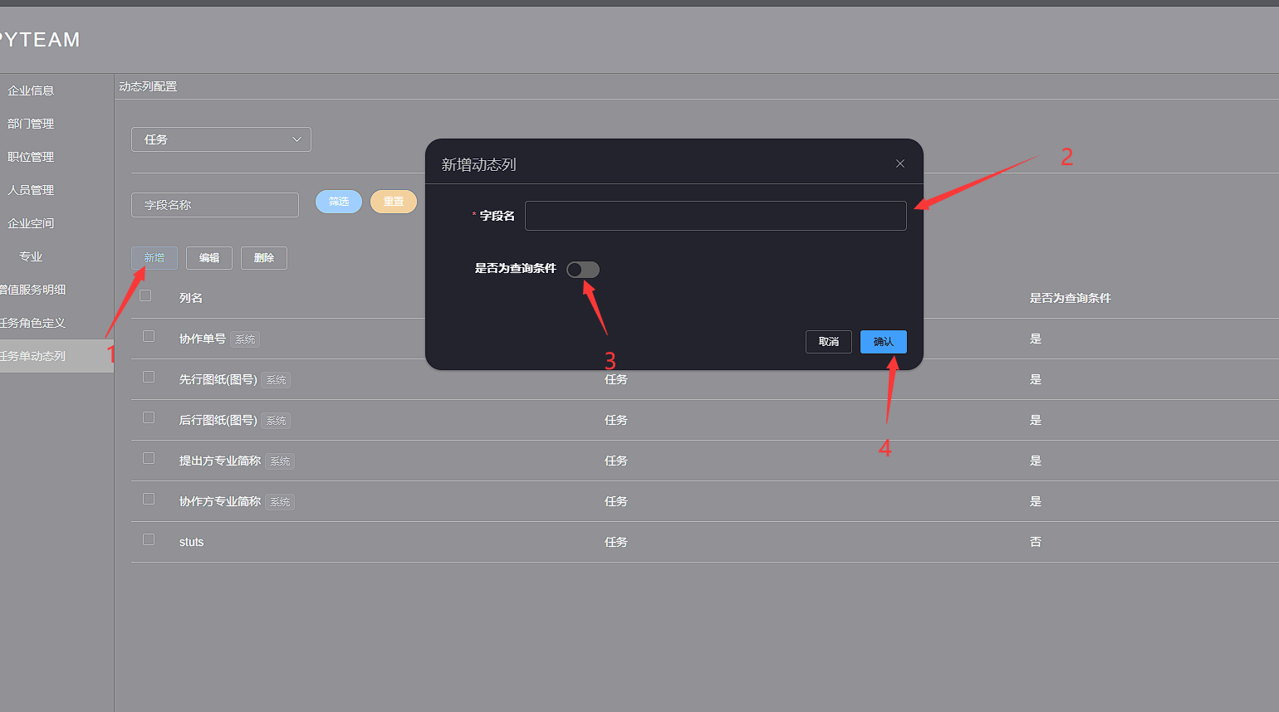Click the 编辑 edit button
Viewport: 1279px width, 712px height.
pos(209,258)
